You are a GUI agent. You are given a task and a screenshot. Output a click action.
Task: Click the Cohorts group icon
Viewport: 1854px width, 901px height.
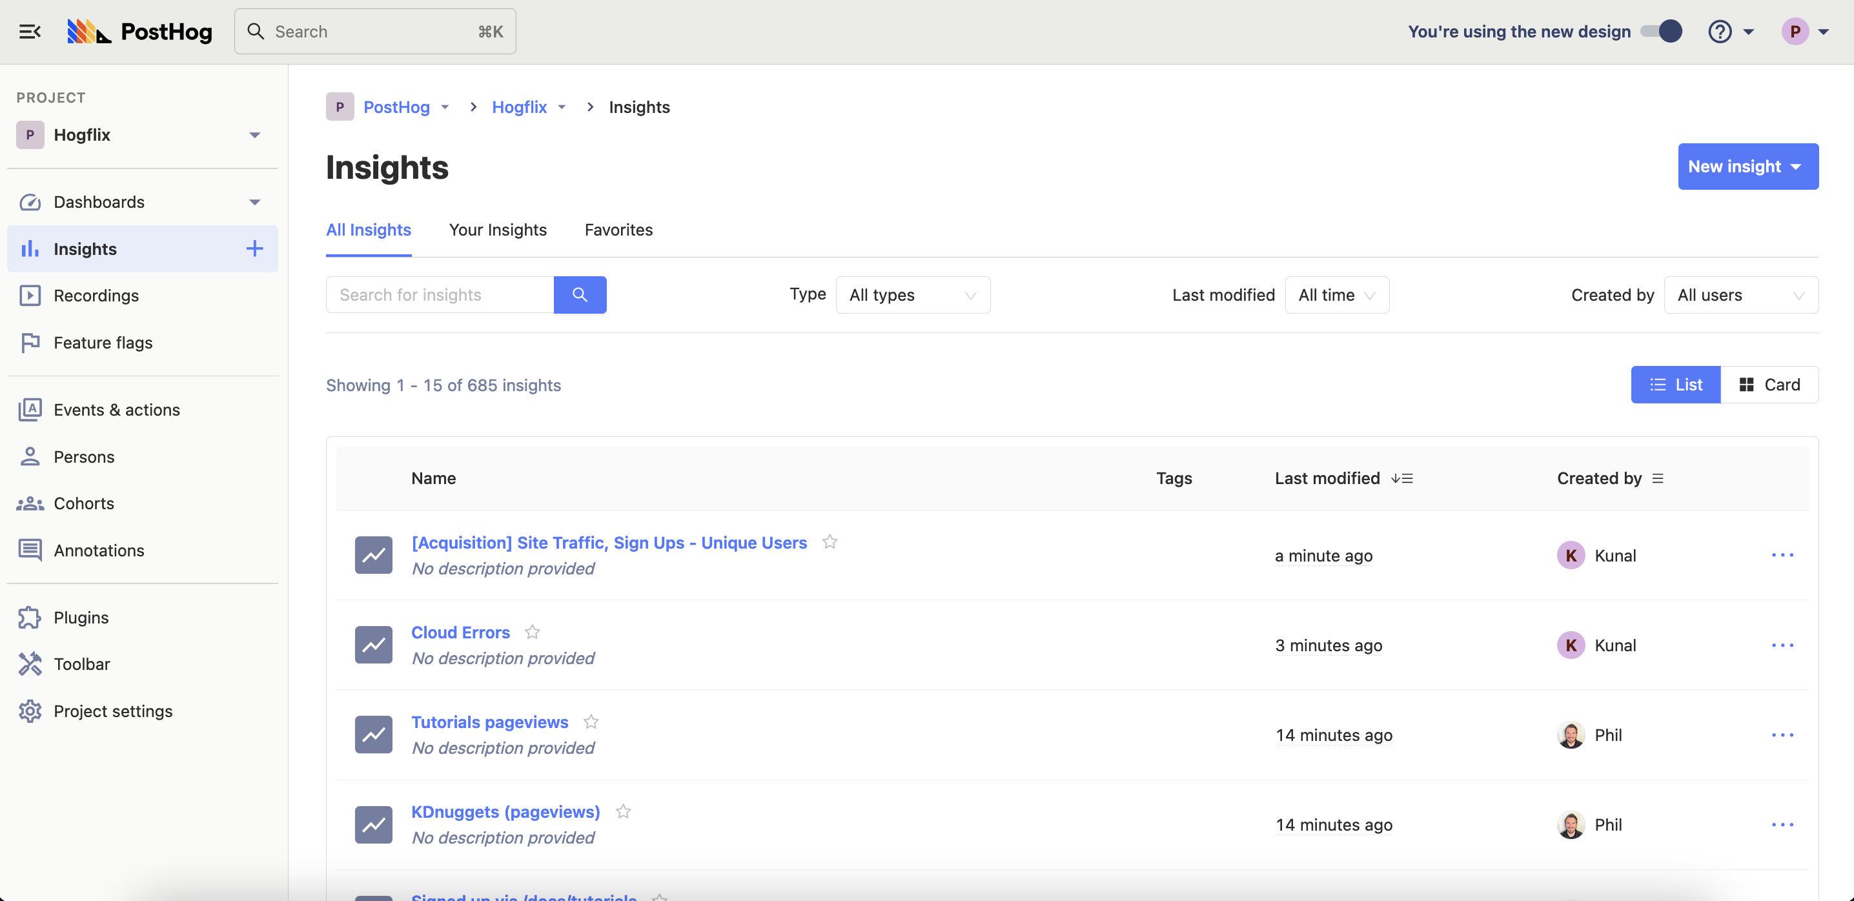[x=30, y=503]
